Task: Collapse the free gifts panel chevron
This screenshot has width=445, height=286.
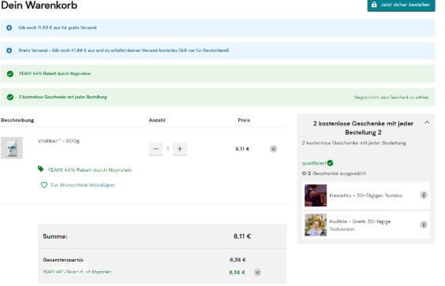Action: 427,122
